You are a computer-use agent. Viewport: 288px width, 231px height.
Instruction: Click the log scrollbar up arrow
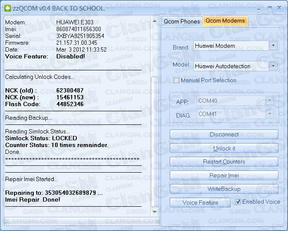click(154, 21)
